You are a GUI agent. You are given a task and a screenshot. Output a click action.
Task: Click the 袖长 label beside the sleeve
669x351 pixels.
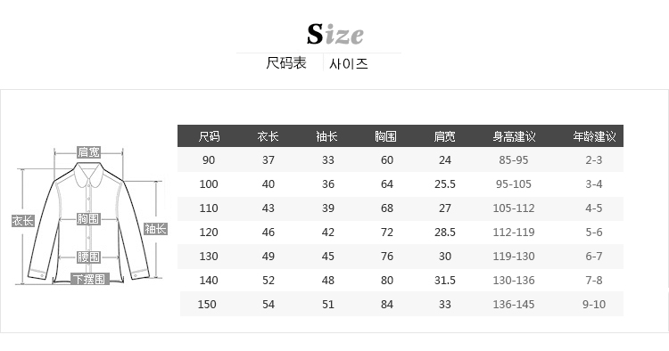pyautogui.click(x=155, y=229)
